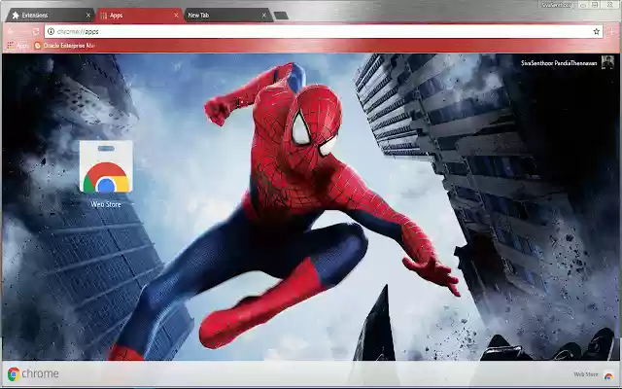Go back with the back arrow
Screen dimensions: 622x389
click(11, 31)
